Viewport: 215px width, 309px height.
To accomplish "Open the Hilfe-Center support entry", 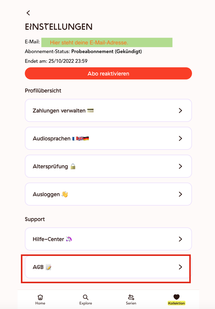I will 108,239.
